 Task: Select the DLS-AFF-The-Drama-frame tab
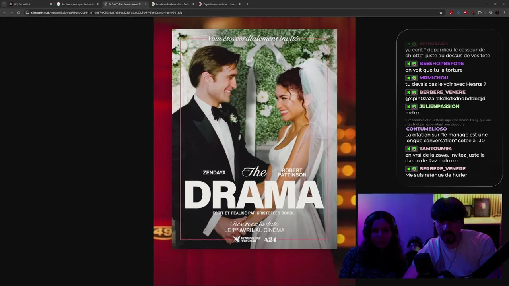pyautogui.click(x=125, y=4)
